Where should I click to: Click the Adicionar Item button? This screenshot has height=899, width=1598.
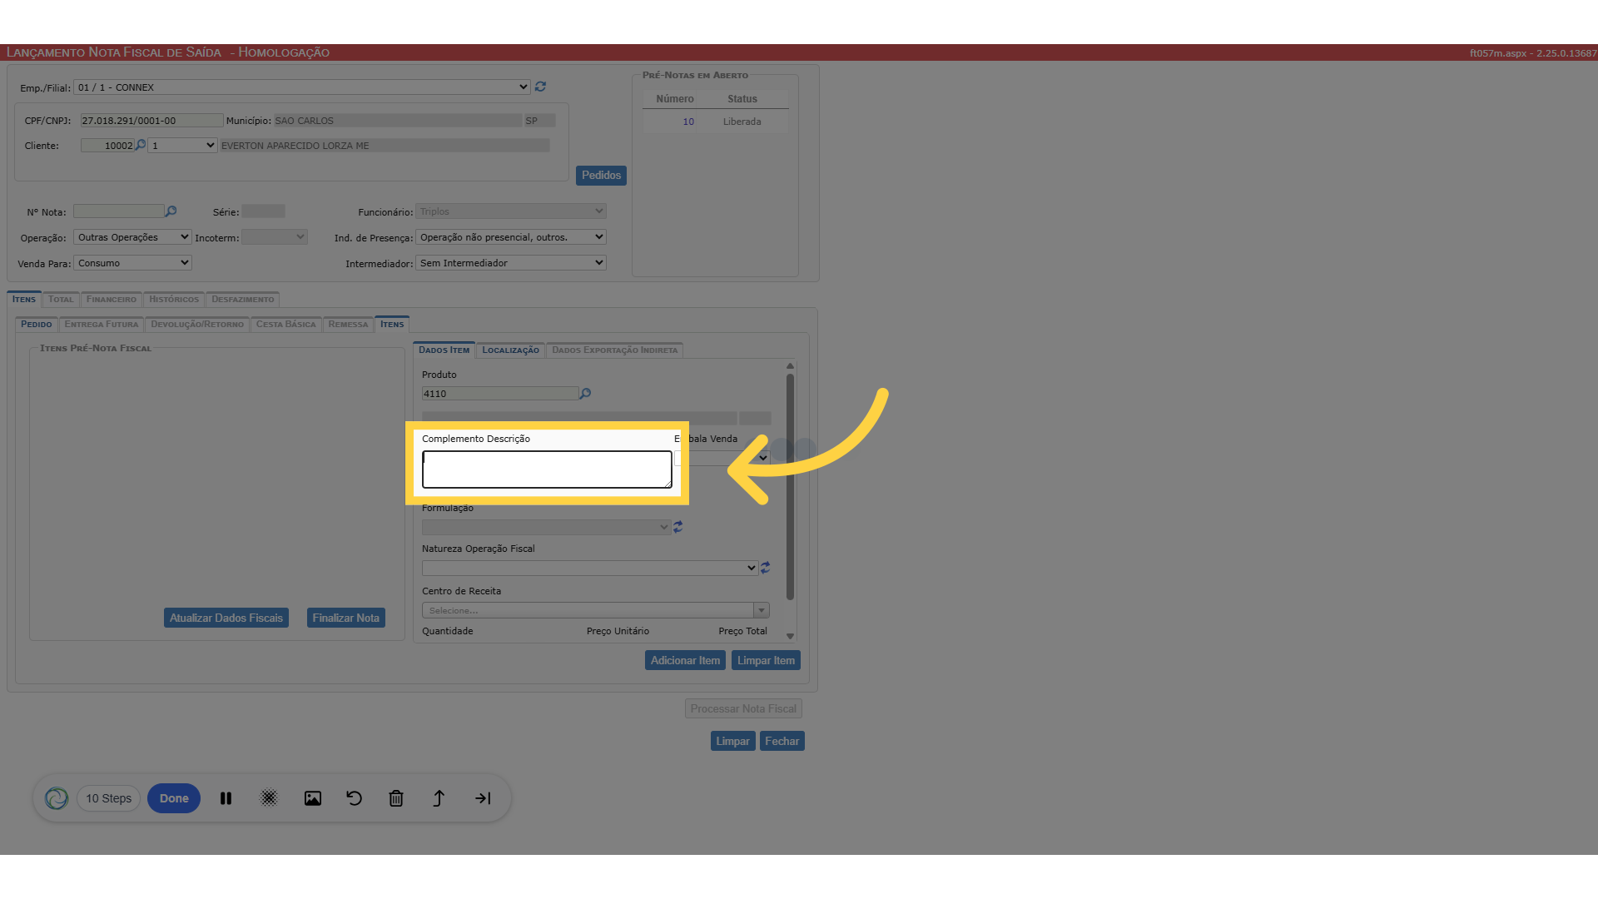coord(685,660)
